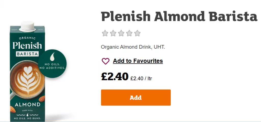Open the Add to Favourites link
The image size is (261, 122).
pos(138,61)
